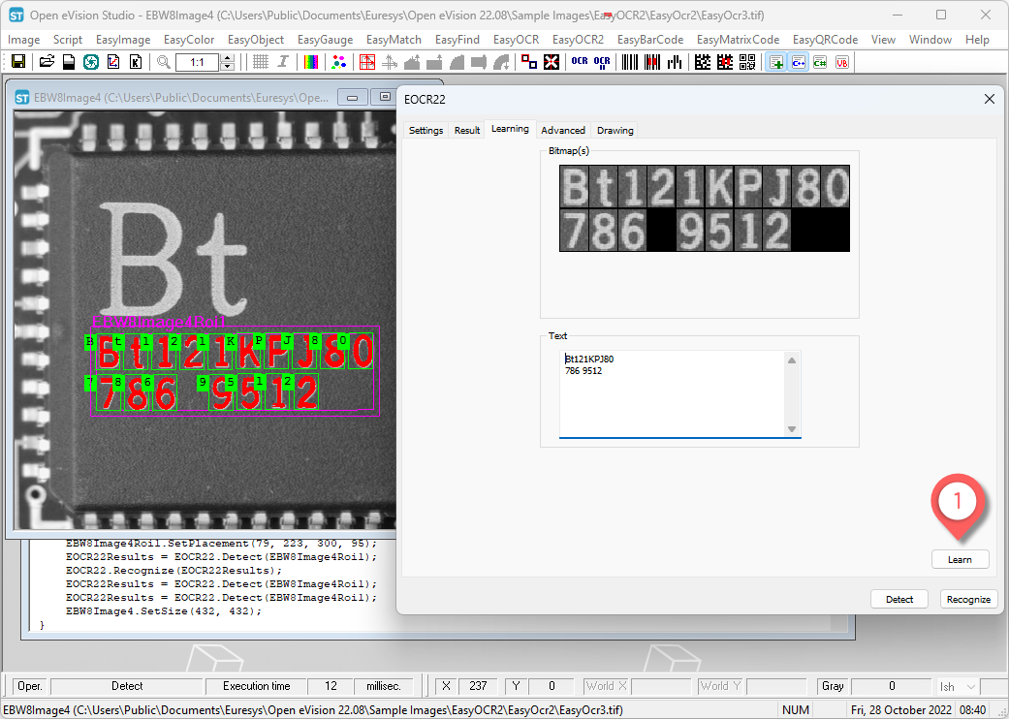This screenshot has height=719, width=1009.
Task: Open a file with the folder icon
Action: tap(47, 62)
